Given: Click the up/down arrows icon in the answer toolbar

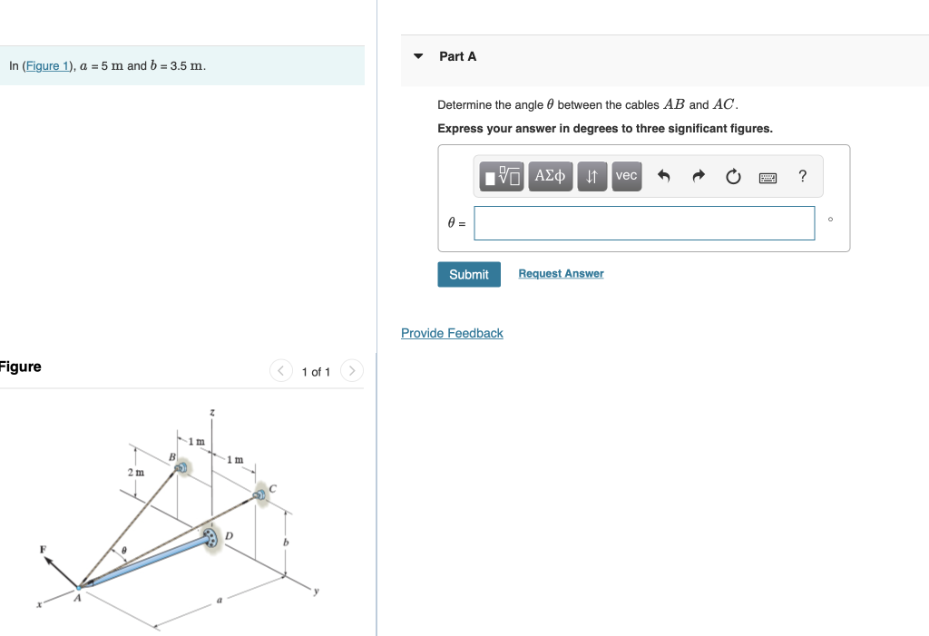Looking at the screenshot, I should (x=592, y=176).
